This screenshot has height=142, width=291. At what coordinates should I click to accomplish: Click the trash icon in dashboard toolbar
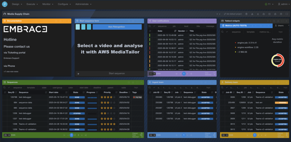[246, 14]
